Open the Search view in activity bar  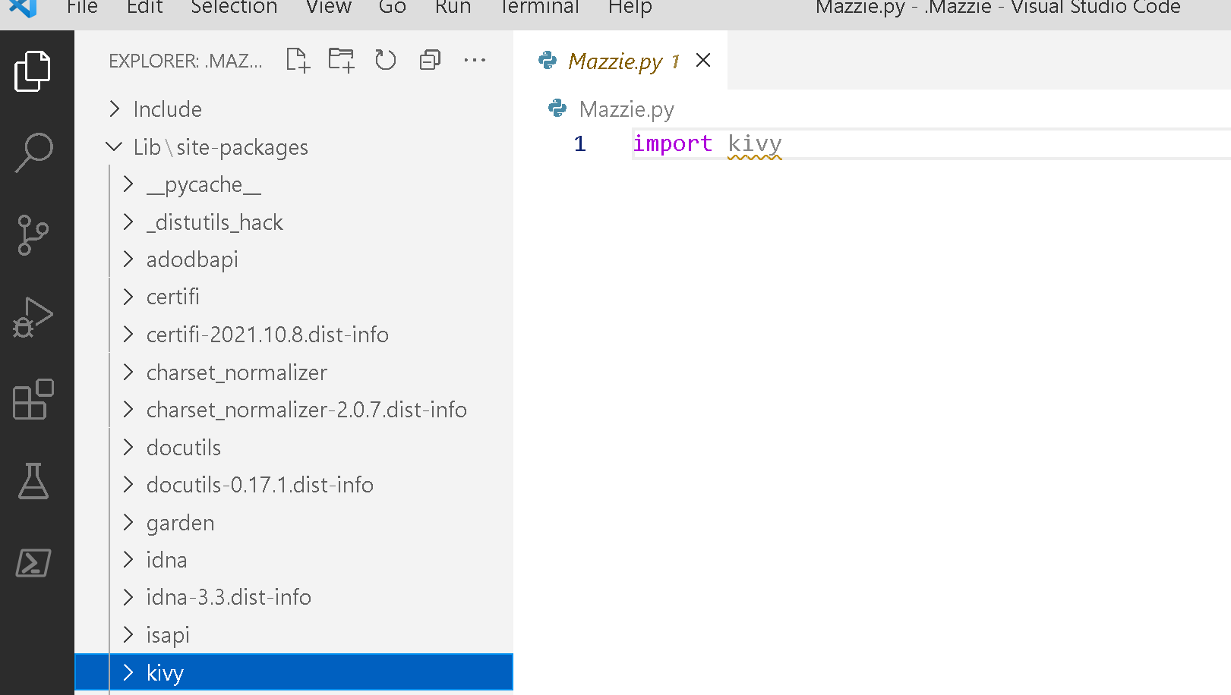pyautogui.click(x=33, y=153)
